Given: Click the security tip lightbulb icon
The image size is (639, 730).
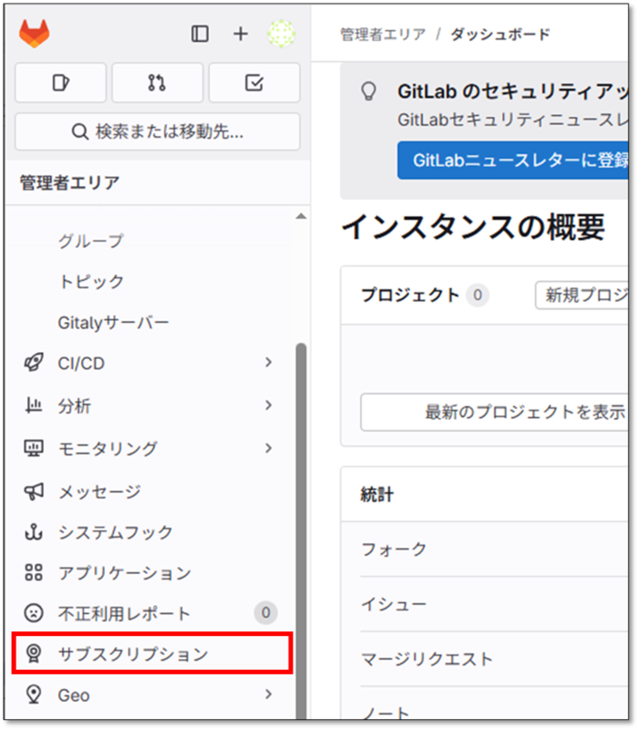Looking at the screenshot, I should coord(369,90).
